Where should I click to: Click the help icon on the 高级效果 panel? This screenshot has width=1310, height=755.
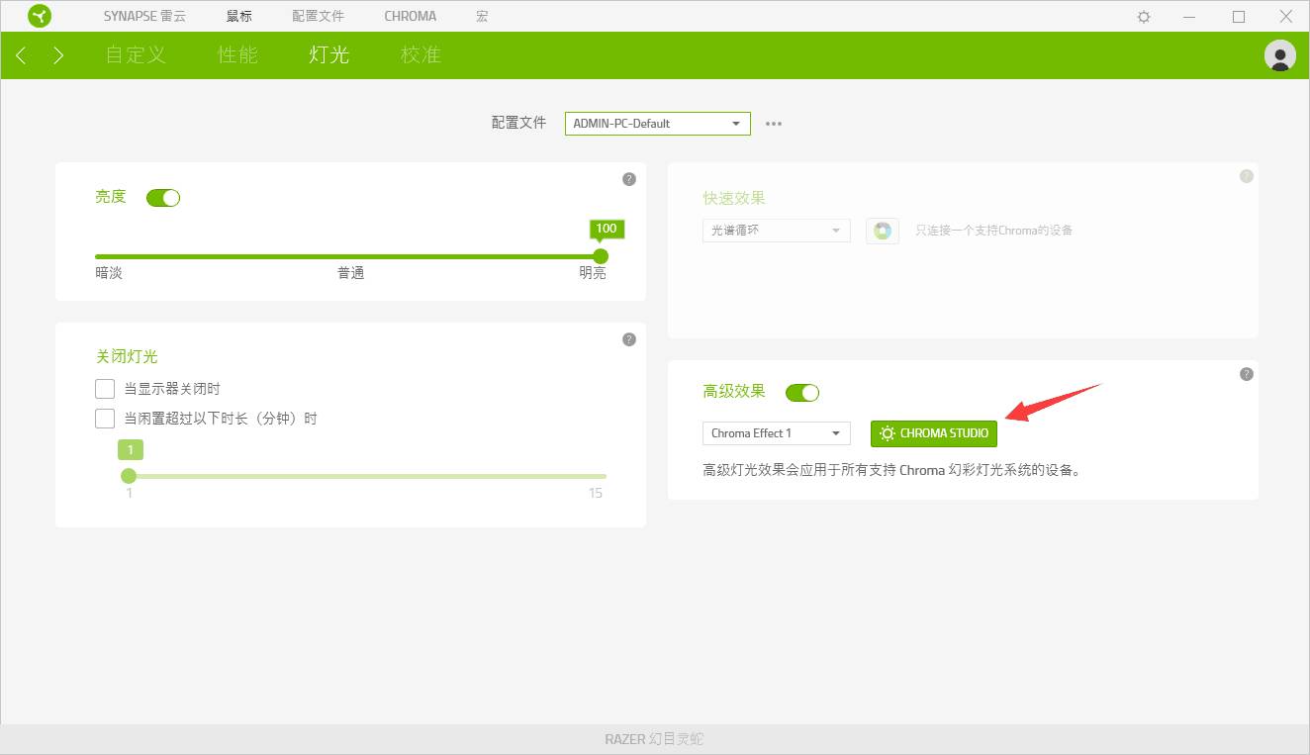1246,374
